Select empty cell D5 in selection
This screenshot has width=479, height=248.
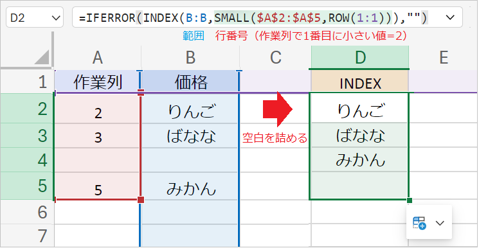[x=360, y=186]
